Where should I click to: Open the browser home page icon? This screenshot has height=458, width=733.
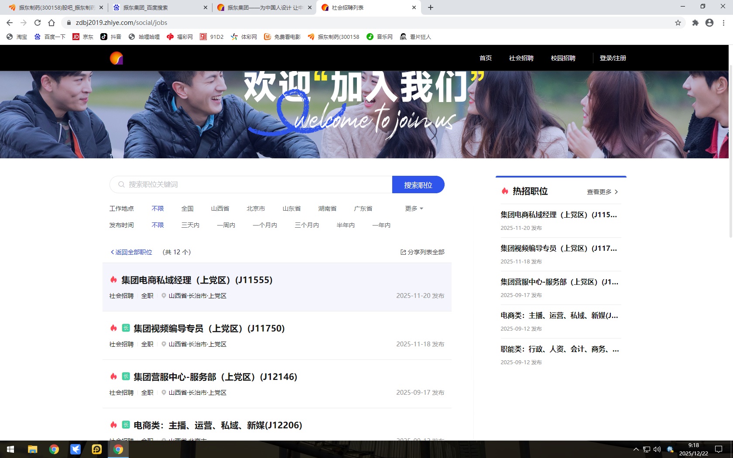[51, 23]
